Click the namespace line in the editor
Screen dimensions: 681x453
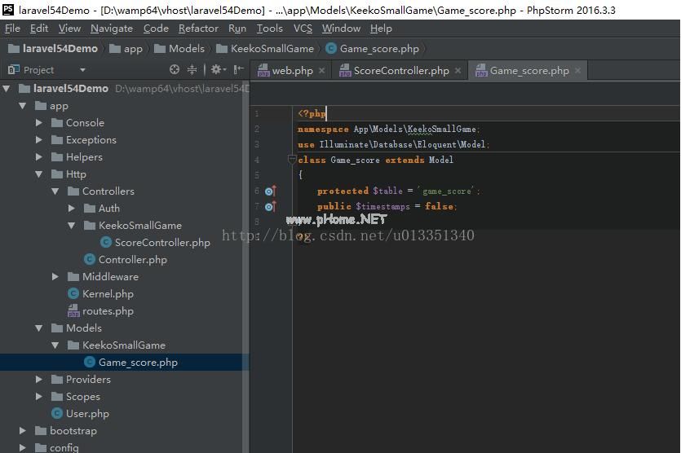[x=389, y=129]
